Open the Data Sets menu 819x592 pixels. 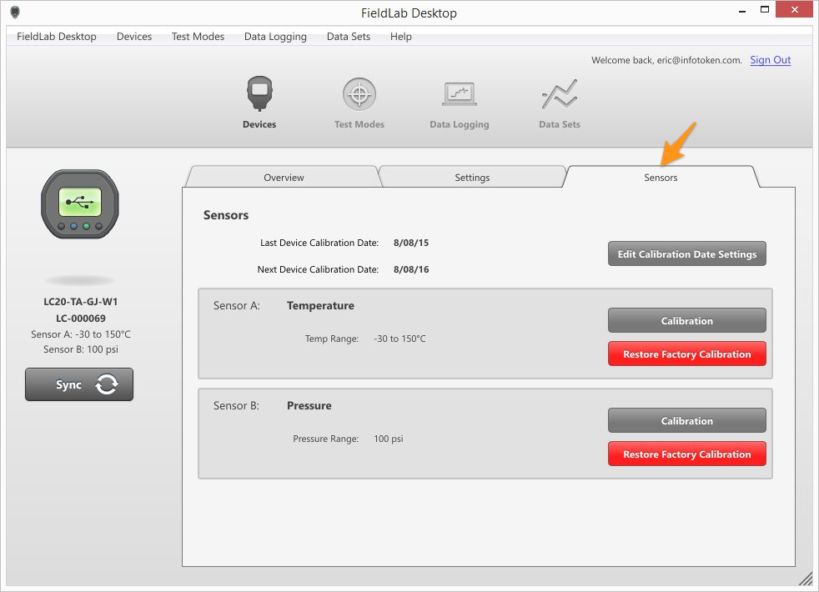coord(349,37)
